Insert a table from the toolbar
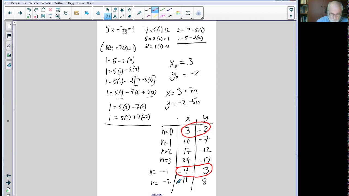The image size is (349, 196). [x=58, y=10]
